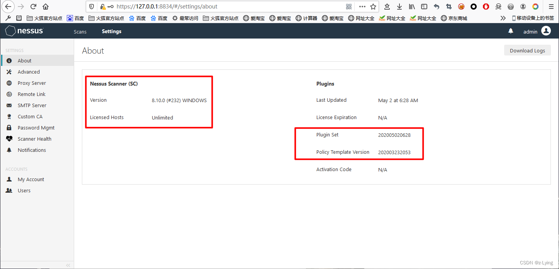This screenshot has width=559, height=269.
Task: Click the admin user avatar icon
Action: (546, 31)
